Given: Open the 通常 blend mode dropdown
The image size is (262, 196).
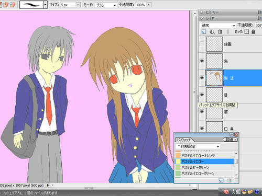Looking at the screenshot, I should pyautogui.click(x=218, y=26).
